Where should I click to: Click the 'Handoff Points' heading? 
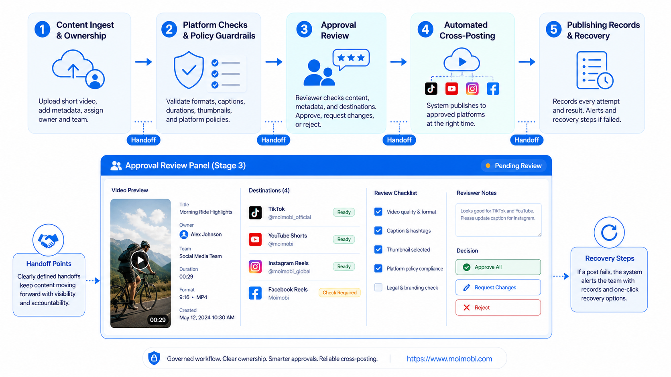pyautogui.click(x=49, y=264)
